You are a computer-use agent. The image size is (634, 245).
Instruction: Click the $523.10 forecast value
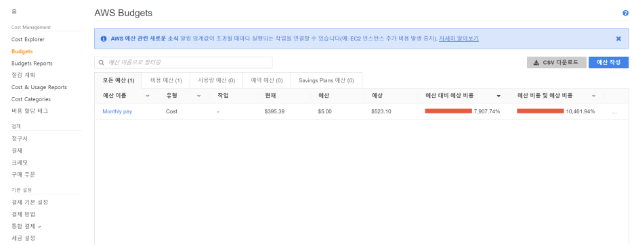coord(381,111)
